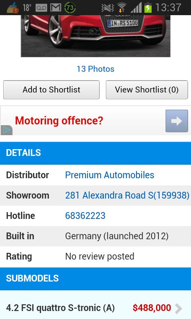The height and width of the screenshot is (319, 191).
Task: Call hotline number 68362223
Action: [x=85, y=216]
